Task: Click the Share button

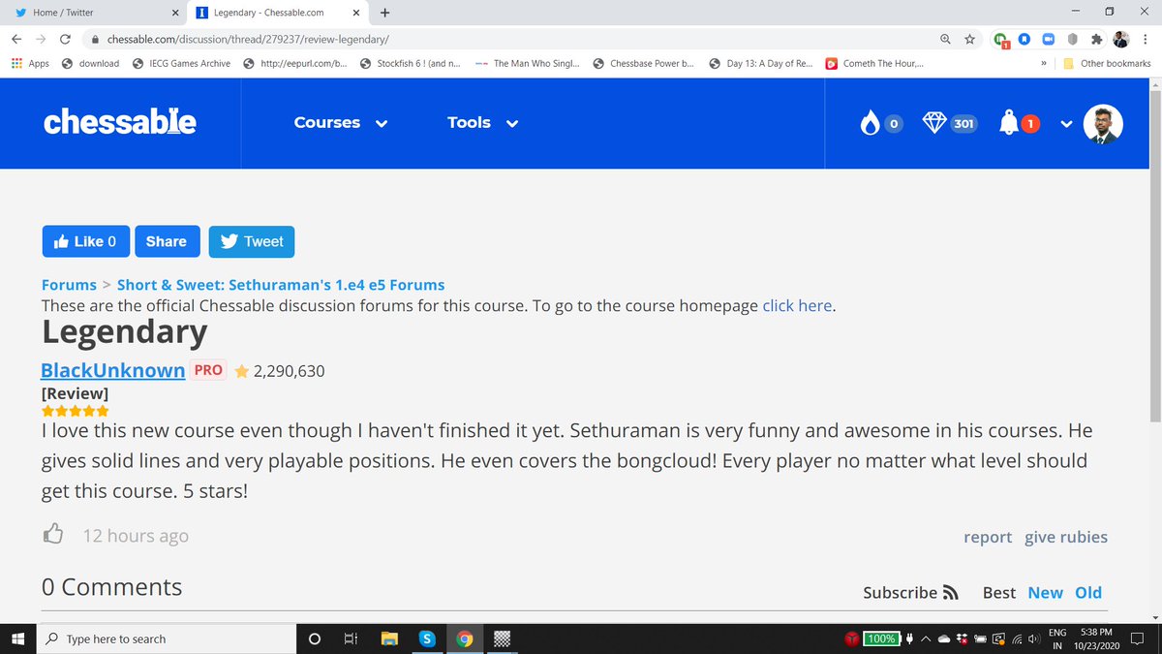Action: (x=167, y=241)
